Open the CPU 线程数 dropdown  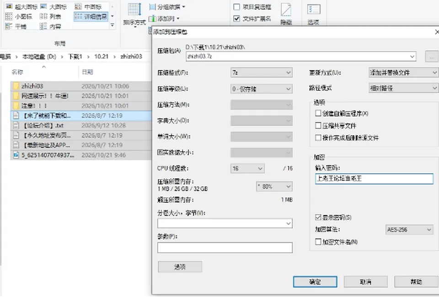[x=247, y=168]
